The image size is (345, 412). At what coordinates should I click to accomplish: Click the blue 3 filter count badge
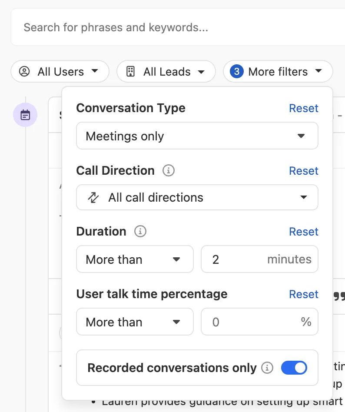(236, 71)
